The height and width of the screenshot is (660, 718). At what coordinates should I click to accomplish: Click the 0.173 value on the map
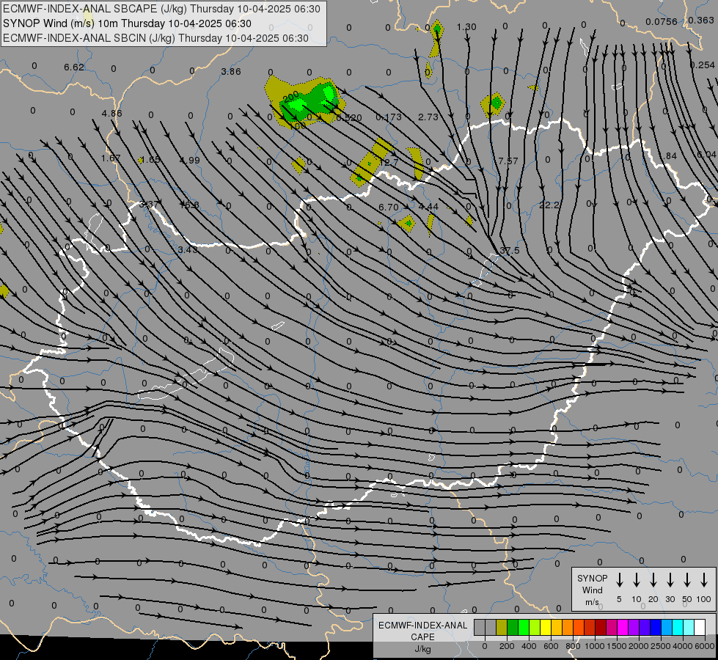click(x=389, y=117)
